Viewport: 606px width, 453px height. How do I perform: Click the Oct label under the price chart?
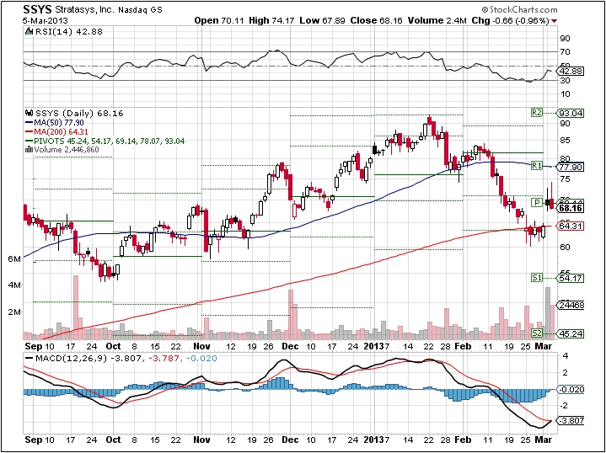point(113,346)
